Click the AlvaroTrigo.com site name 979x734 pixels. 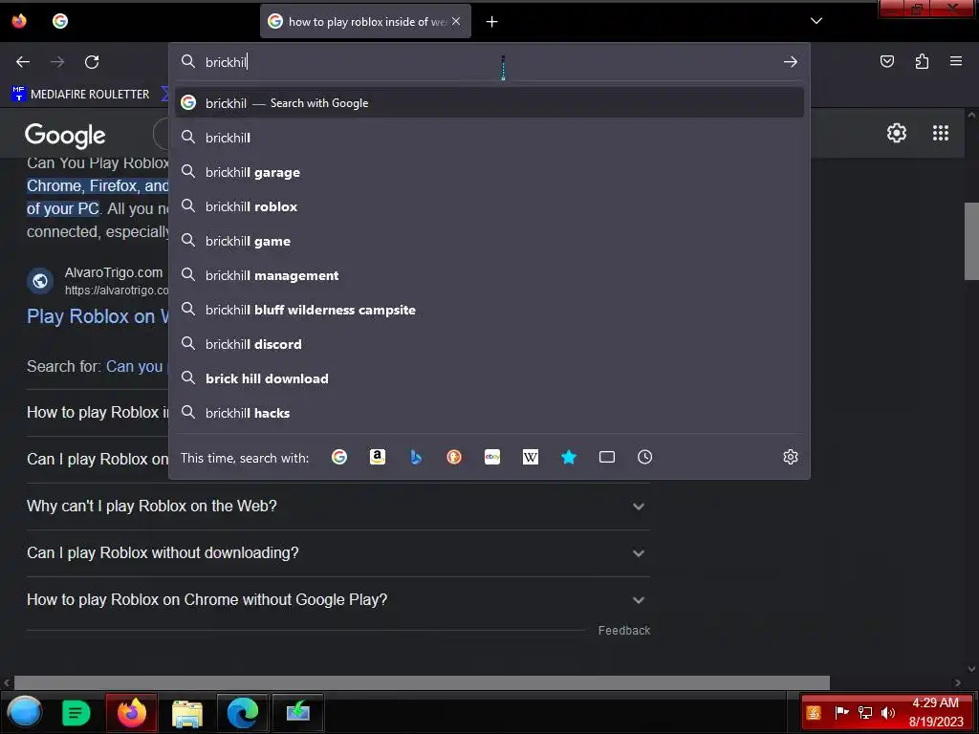click(114, 272)
